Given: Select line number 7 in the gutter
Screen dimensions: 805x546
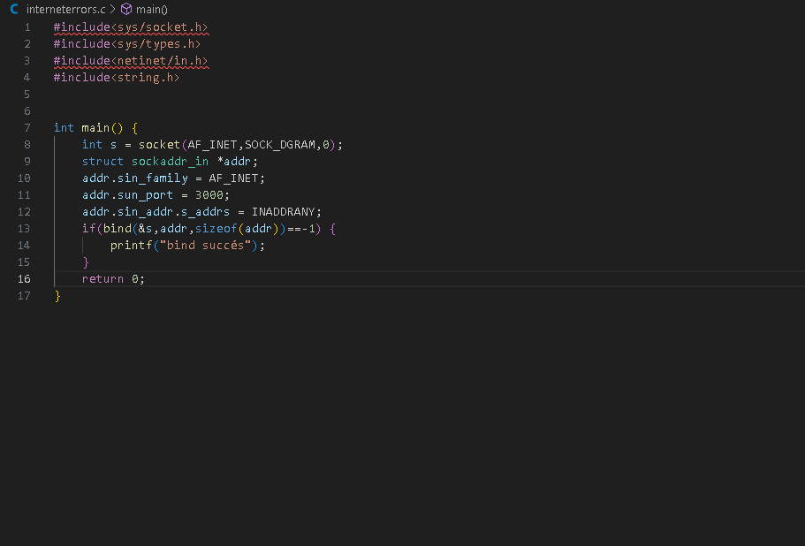Looking at the screenshot, I should point(27,127).
